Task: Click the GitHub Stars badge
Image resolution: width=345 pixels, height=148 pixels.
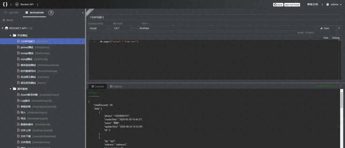Action: pos(278,4)
